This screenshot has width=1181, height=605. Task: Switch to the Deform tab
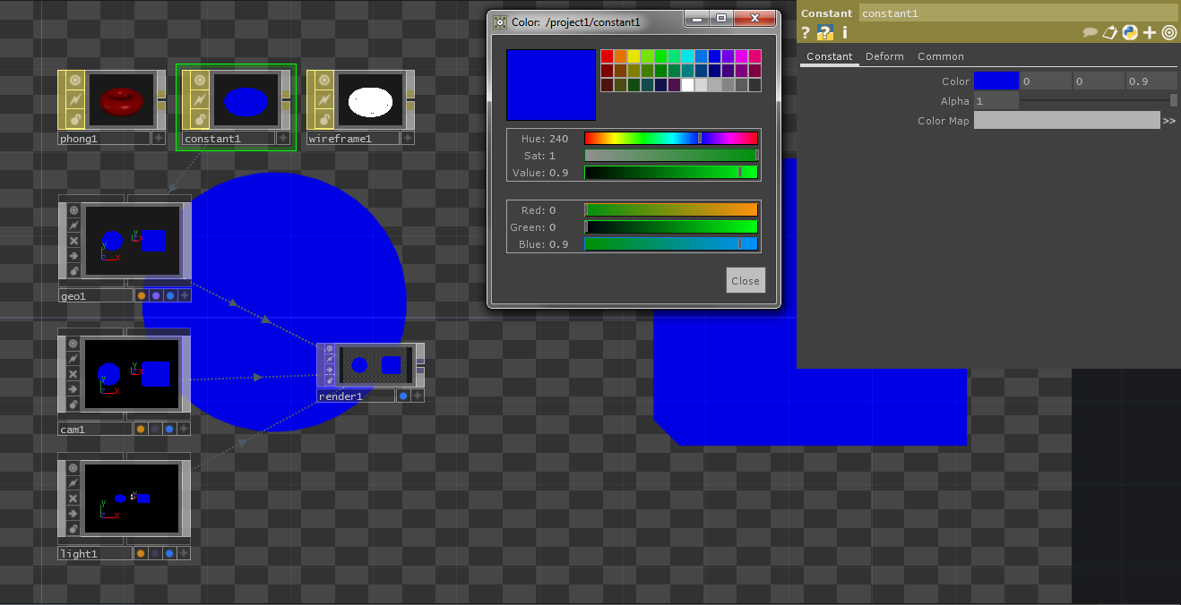[x=884, y=56]
